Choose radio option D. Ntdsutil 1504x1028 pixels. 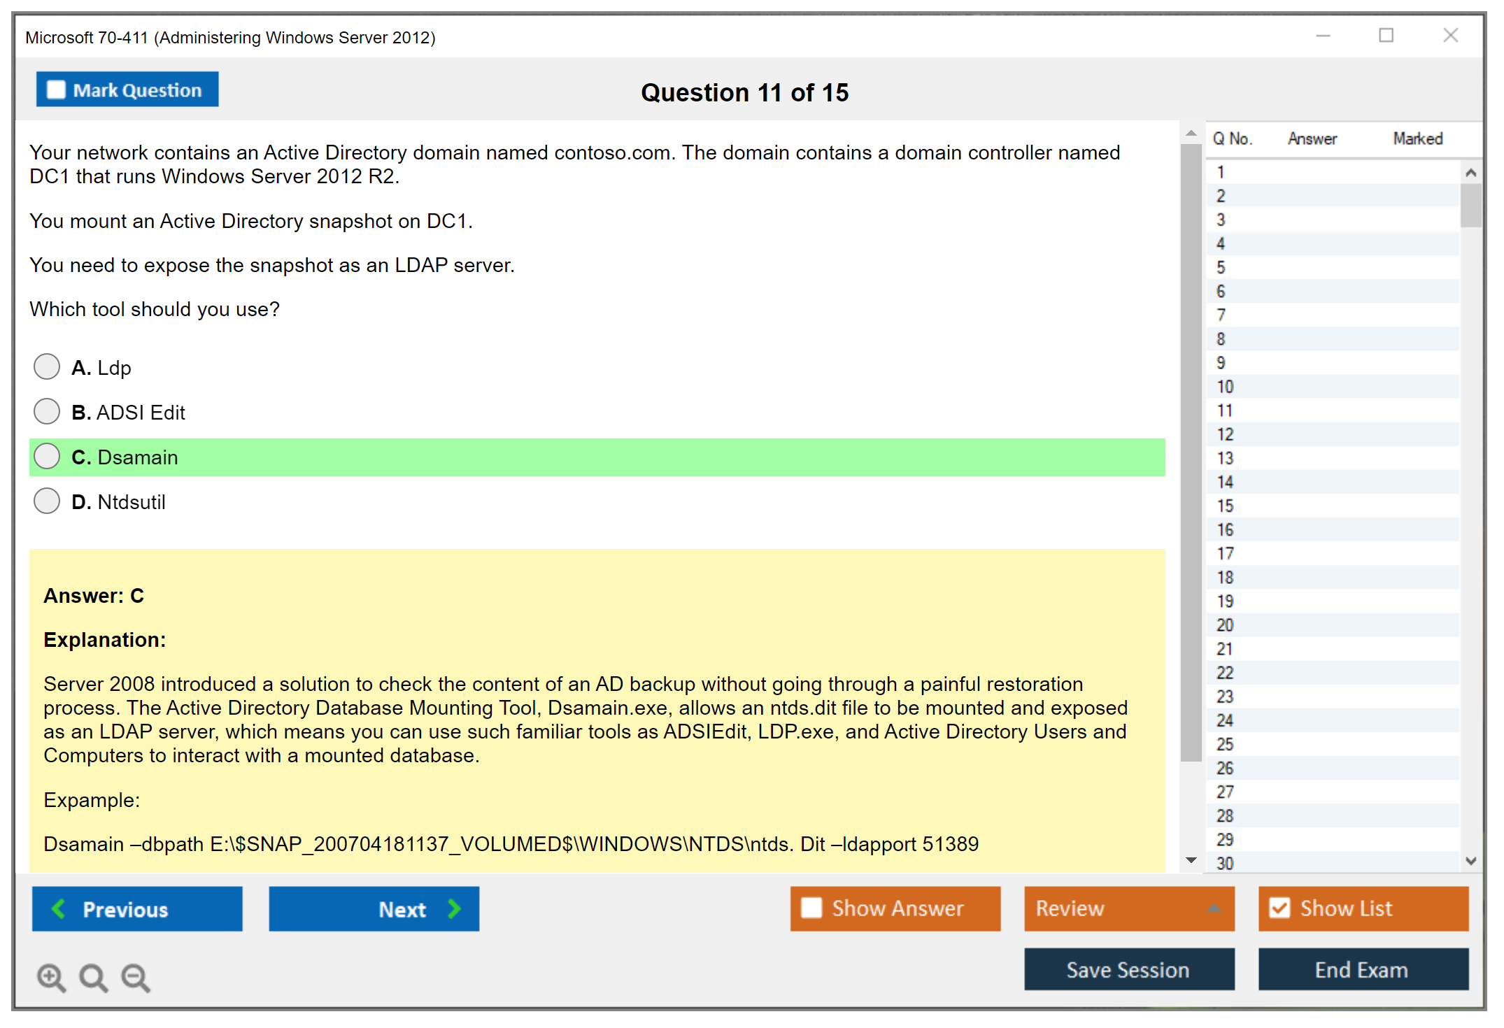click(47, 501)
